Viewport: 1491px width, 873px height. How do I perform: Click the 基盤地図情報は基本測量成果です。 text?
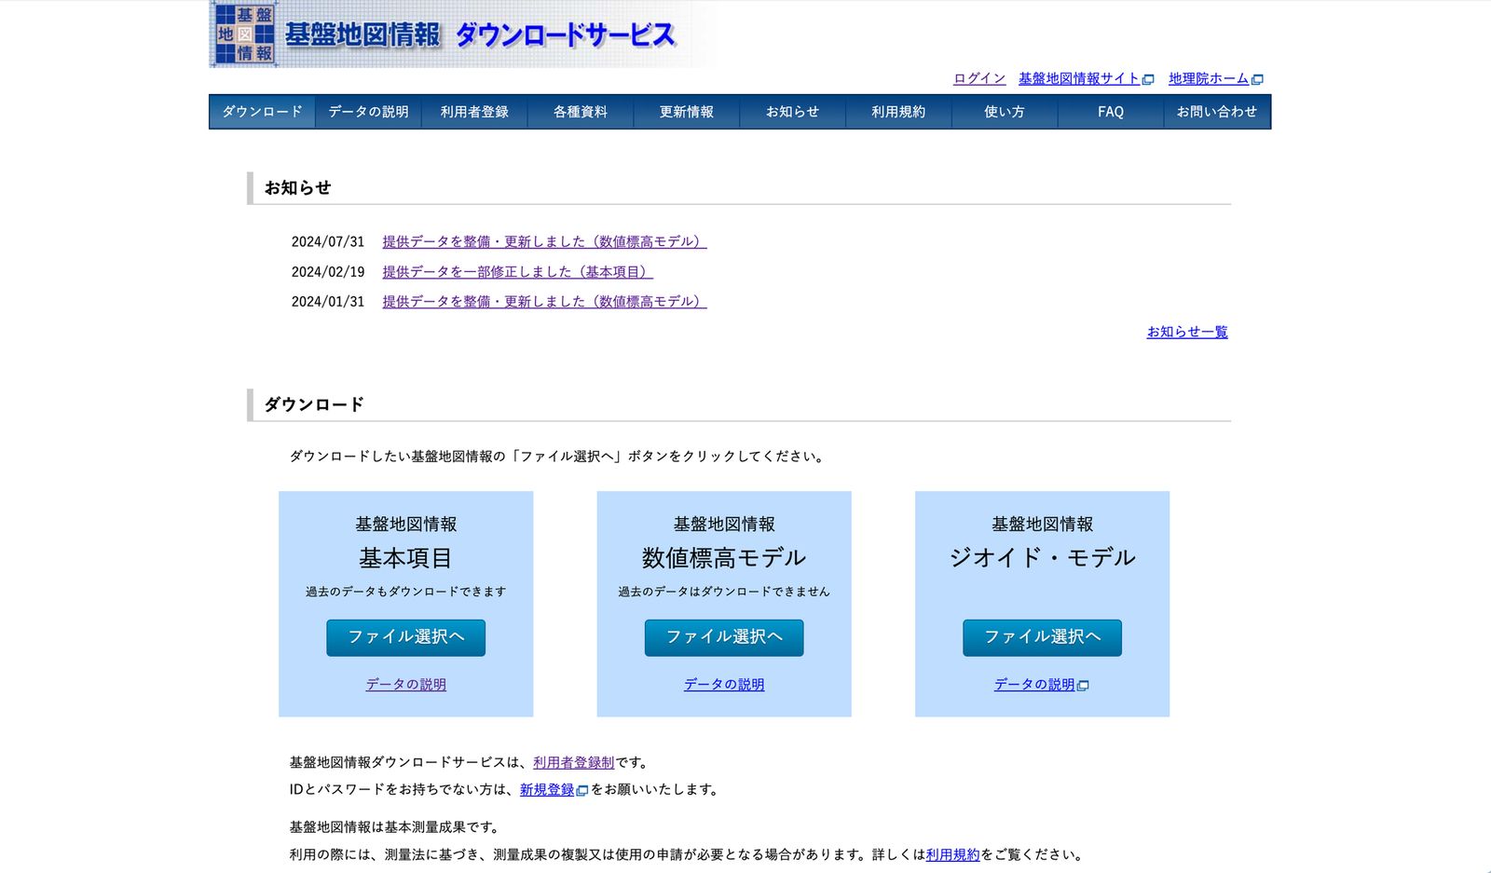click(396, 826)
